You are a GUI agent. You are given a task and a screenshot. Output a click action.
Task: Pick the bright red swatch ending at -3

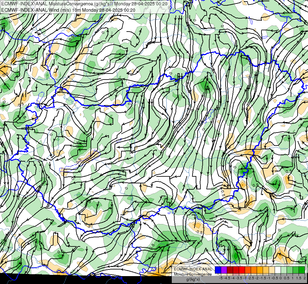[x=242, y=270]
